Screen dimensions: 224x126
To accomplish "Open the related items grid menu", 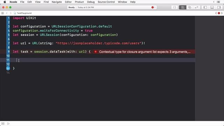I will (x=2, y=13).
